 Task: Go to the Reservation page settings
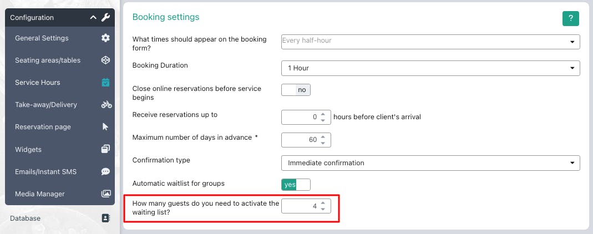pos(43,127)
